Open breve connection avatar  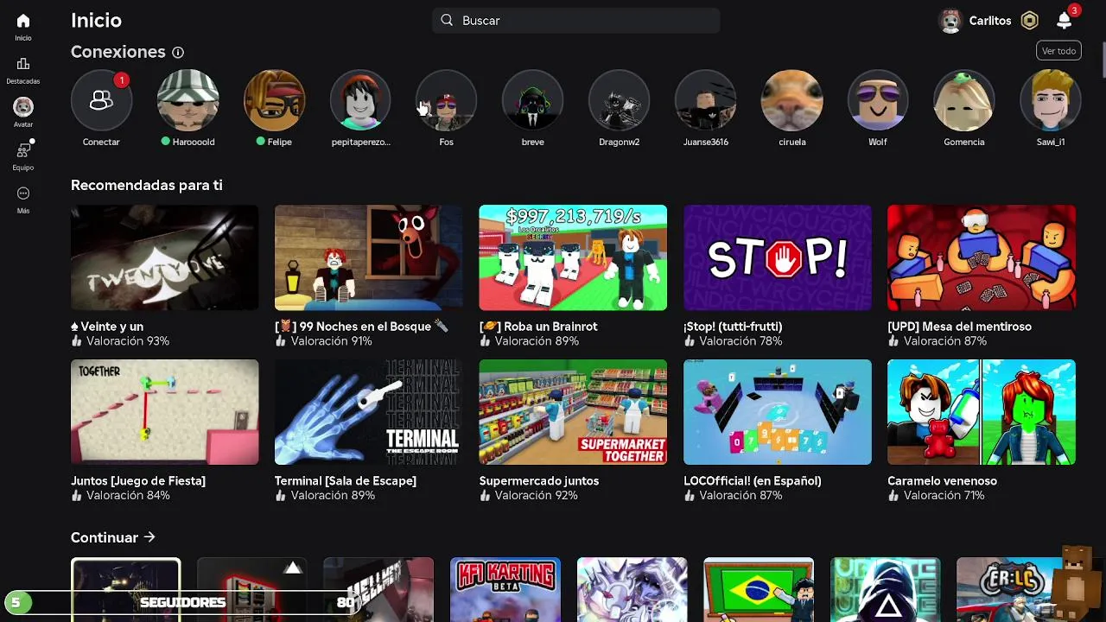tap(533, 100)
